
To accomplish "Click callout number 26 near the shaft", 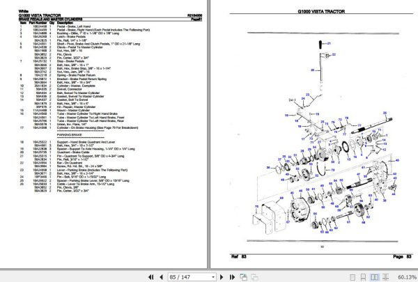I will tap(385, 113).
